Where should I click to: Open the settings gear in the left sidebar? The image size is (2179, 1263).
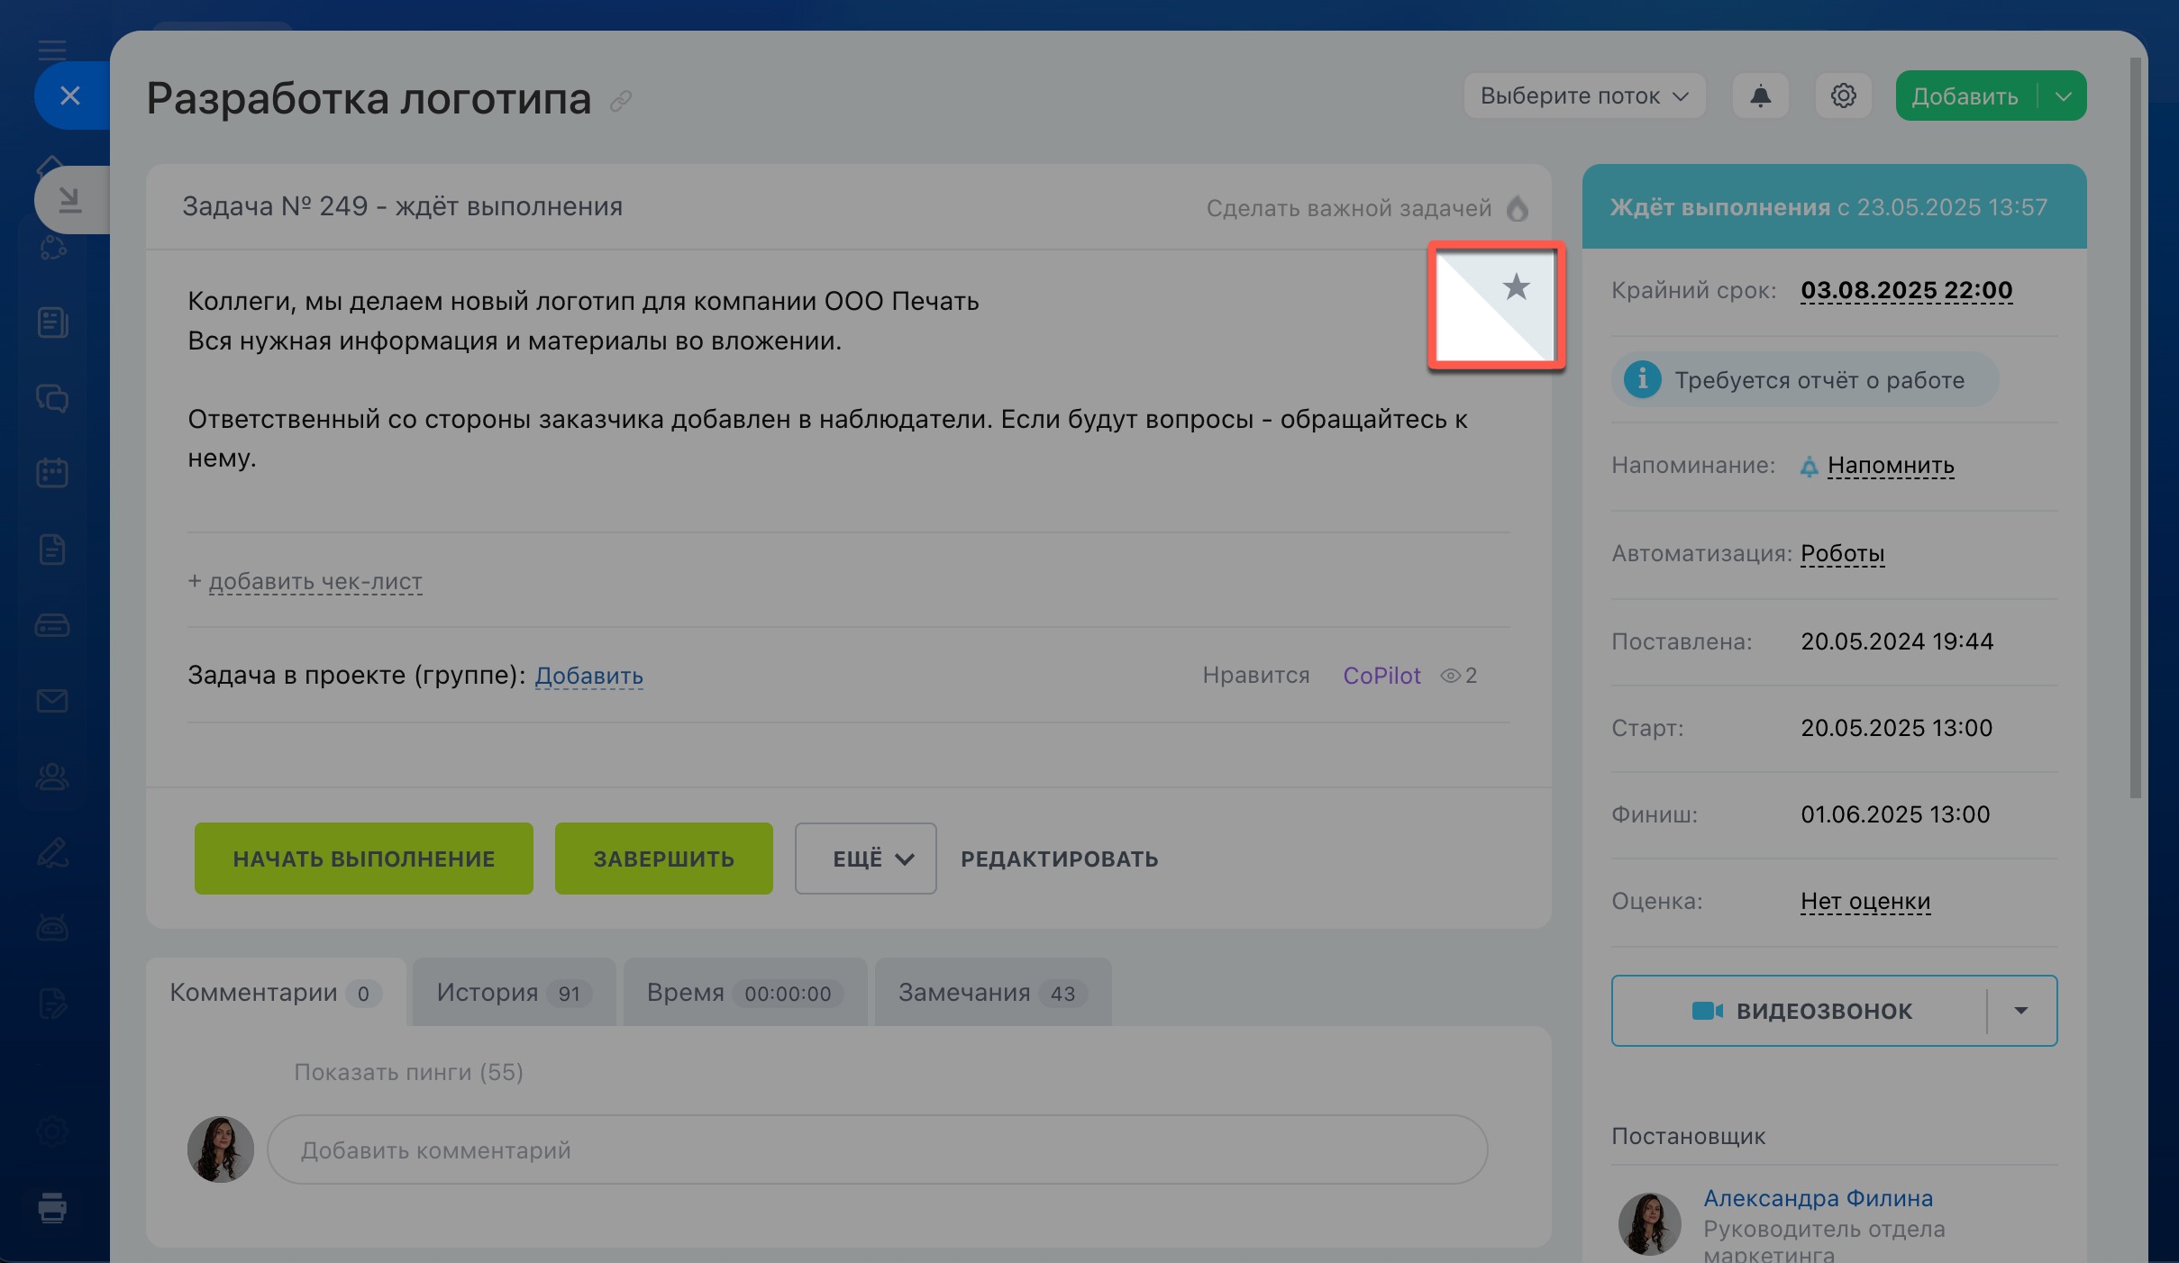(x=52, y=1131)
